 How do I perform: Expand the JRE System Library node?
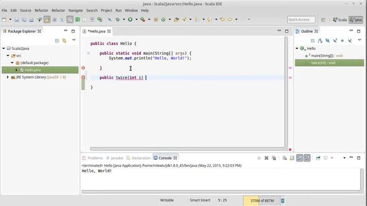[7, 77]
